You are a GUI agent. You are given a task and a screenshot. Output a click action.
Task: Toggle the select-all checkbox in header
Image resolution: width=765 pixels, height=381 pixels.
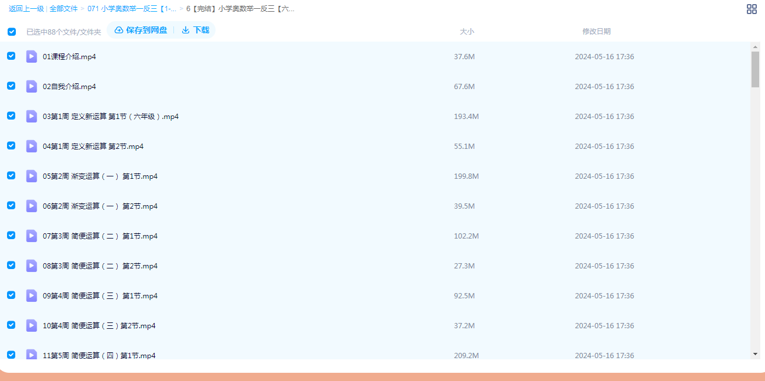click(x=12, y=32)
